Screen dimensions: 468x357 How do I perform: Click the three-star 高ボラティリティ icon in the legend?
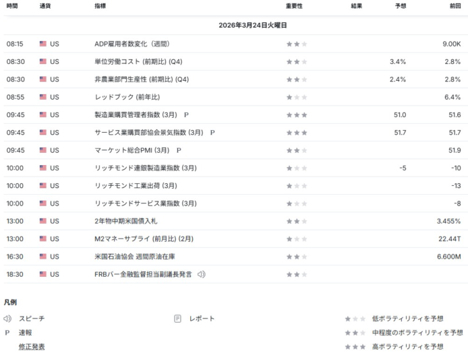pos(355,347)
